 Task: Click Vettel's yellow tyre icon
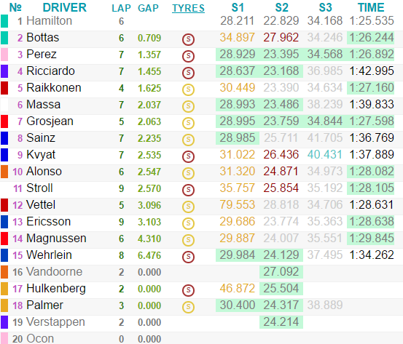click(x=188, y=207)
